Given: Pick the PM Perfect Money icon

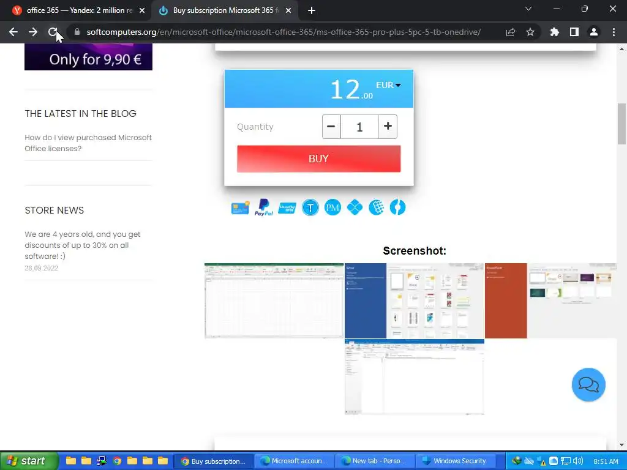Looking at the screenshot, I should (x=332, y=207).
